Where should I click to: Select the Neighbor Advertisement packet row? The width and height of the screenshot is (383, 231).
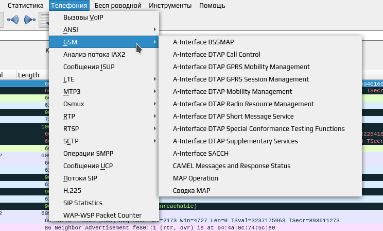click(x=191, y=228)
